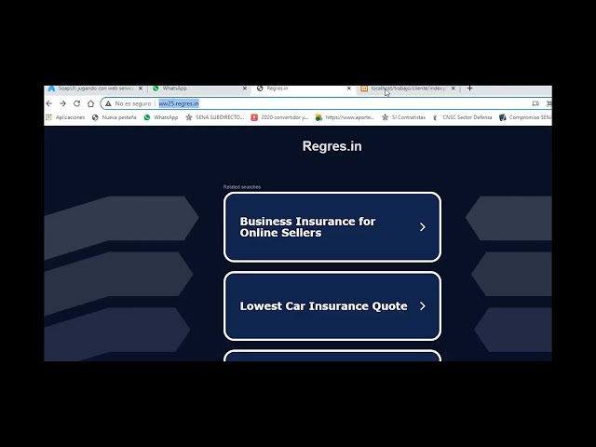Open the browser home page
The image size is (596, 447).
(91, 103)
